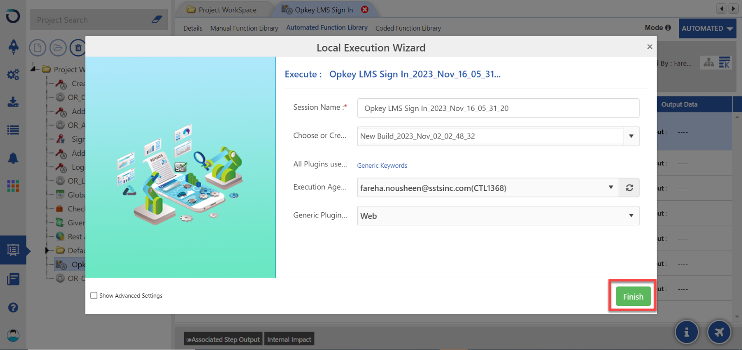Select the Global tree item
Image resolution: width=742 pixels, height=350 pixels.
tap(70, 195)
